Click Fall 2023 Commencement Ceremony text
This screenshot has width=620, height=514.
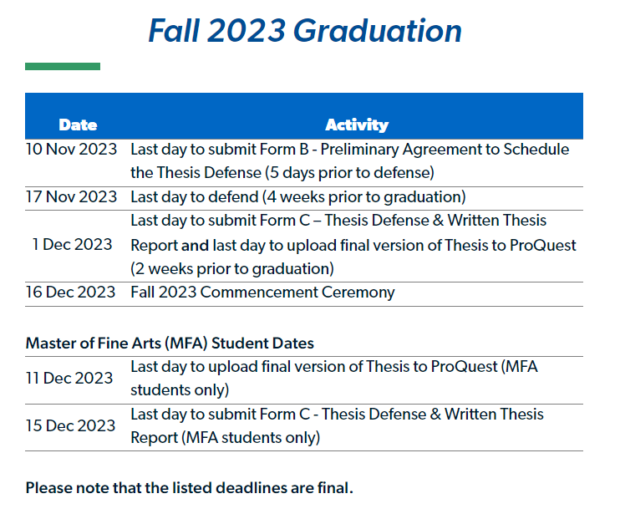(x=262, y=293)
